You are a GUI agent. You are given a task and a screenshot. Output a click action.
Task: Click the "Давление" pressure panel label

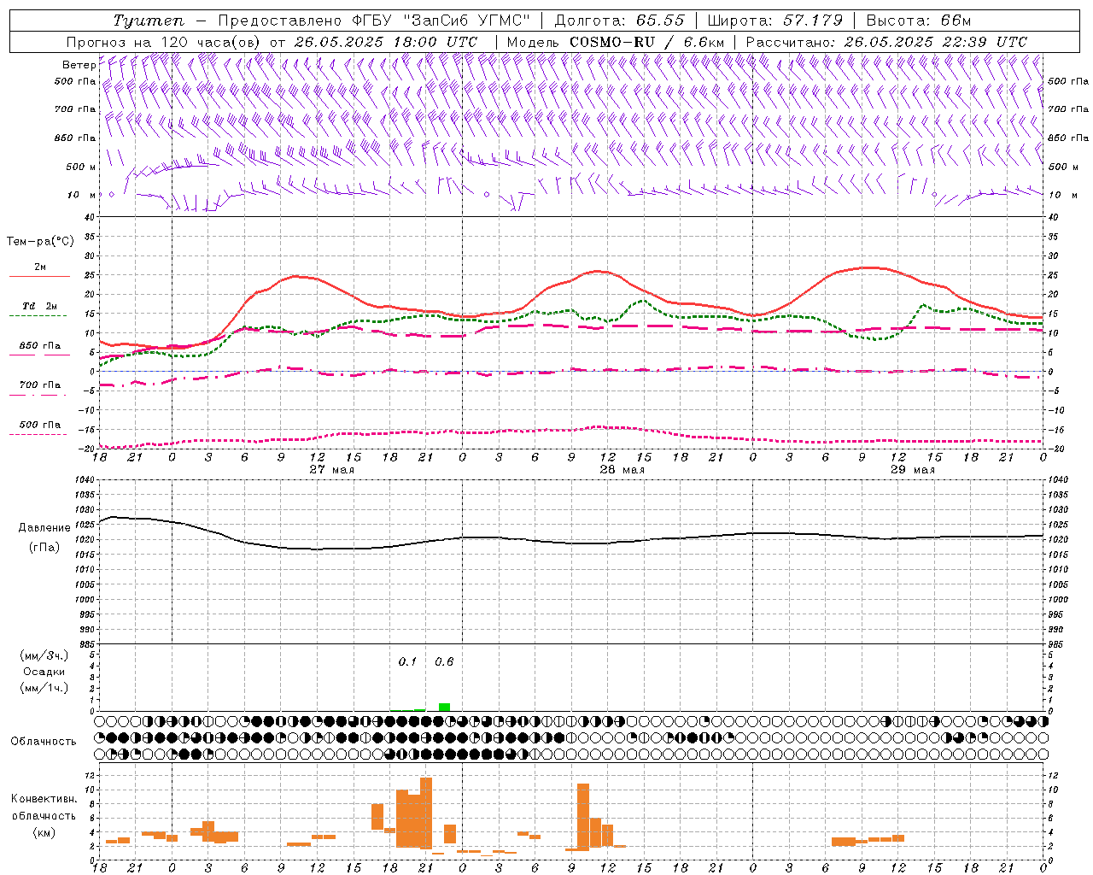click(x=44, y=528)
